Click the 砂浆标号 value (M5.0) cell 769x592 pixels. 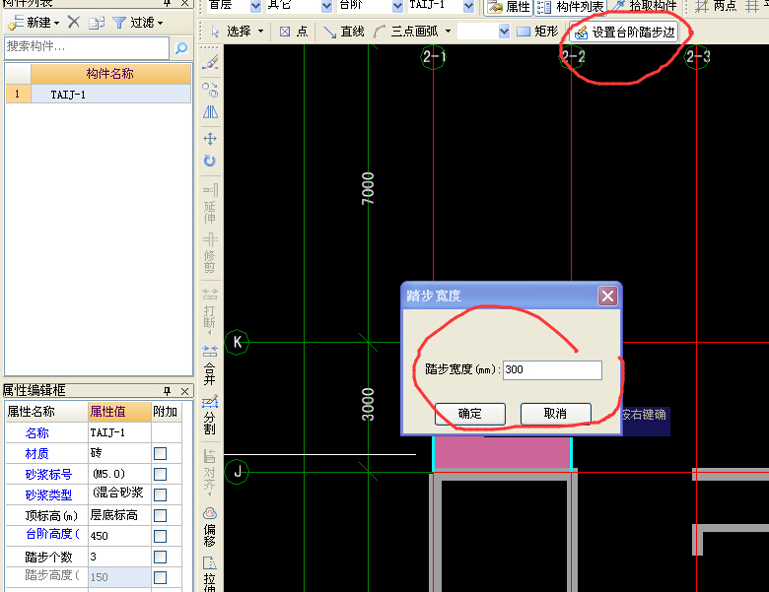pyautogui.click(x=119, y=474)
